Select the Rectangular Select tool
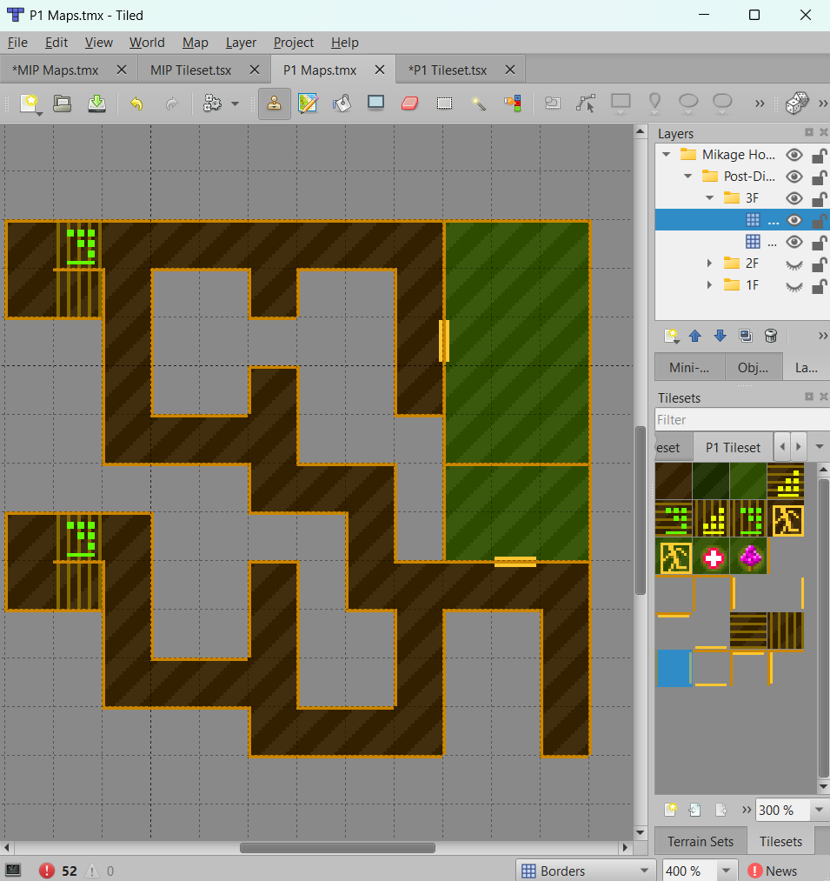The image size is (830, 881). (x=444, y=103)
